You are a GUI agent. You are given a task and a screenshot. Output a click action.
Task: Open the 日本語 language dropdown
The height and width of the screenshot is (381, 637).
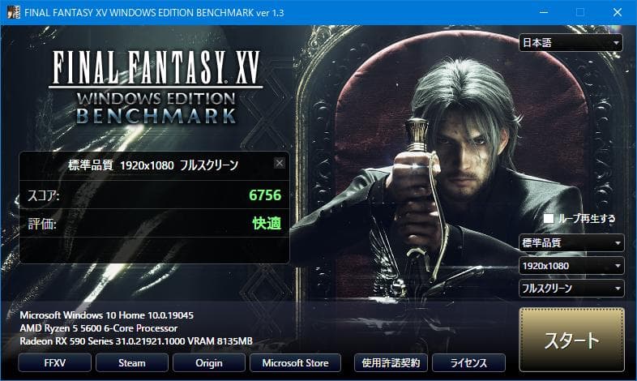[571, 43]
